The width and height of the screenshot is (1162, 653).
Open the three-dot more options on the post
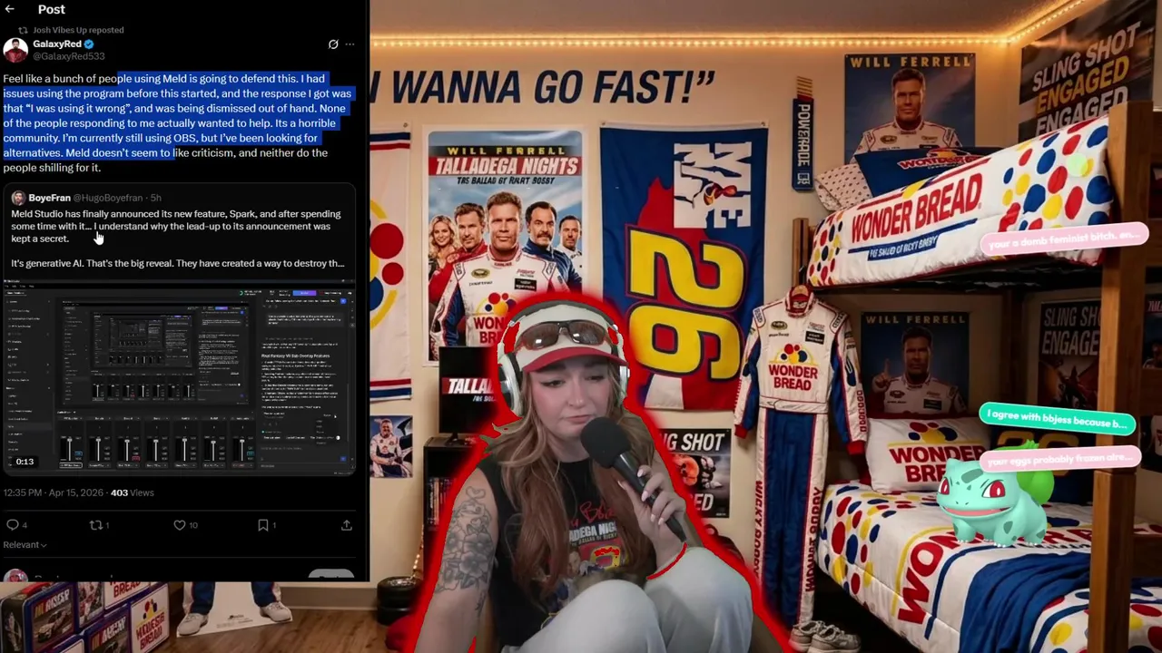point(350,44)
